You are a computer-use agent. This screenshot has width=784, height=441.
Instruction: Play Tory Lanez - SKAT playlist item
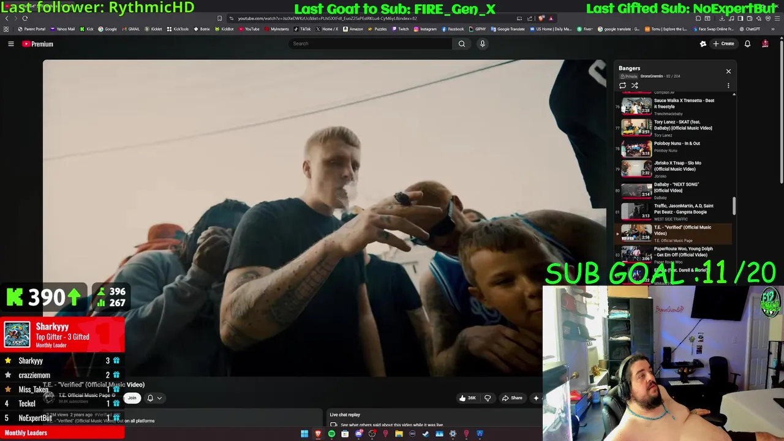[674, 127]
